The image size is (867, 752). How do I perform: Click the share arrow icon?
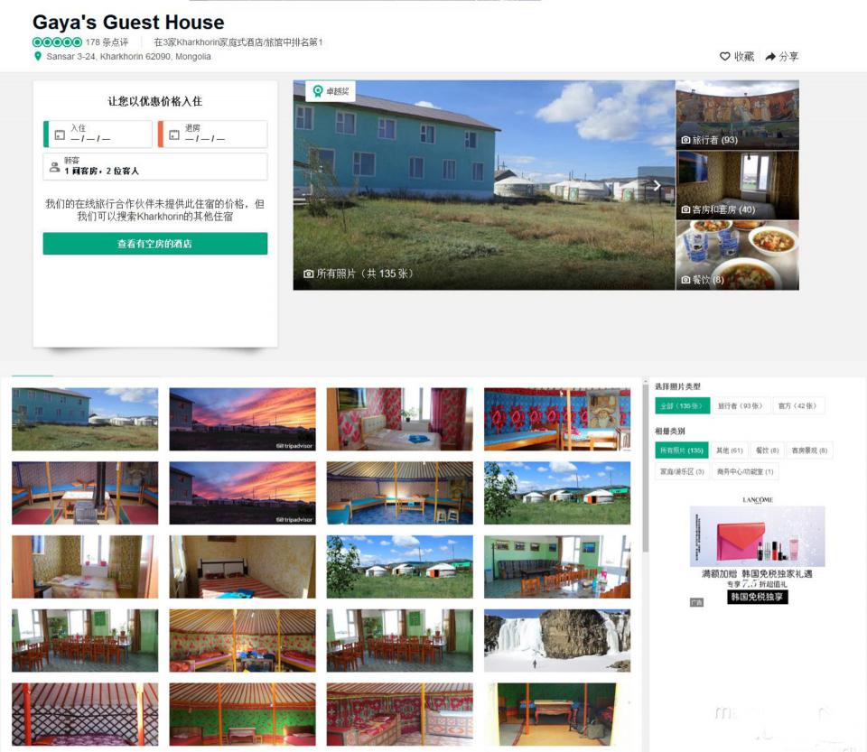click(x=770, y=56)
